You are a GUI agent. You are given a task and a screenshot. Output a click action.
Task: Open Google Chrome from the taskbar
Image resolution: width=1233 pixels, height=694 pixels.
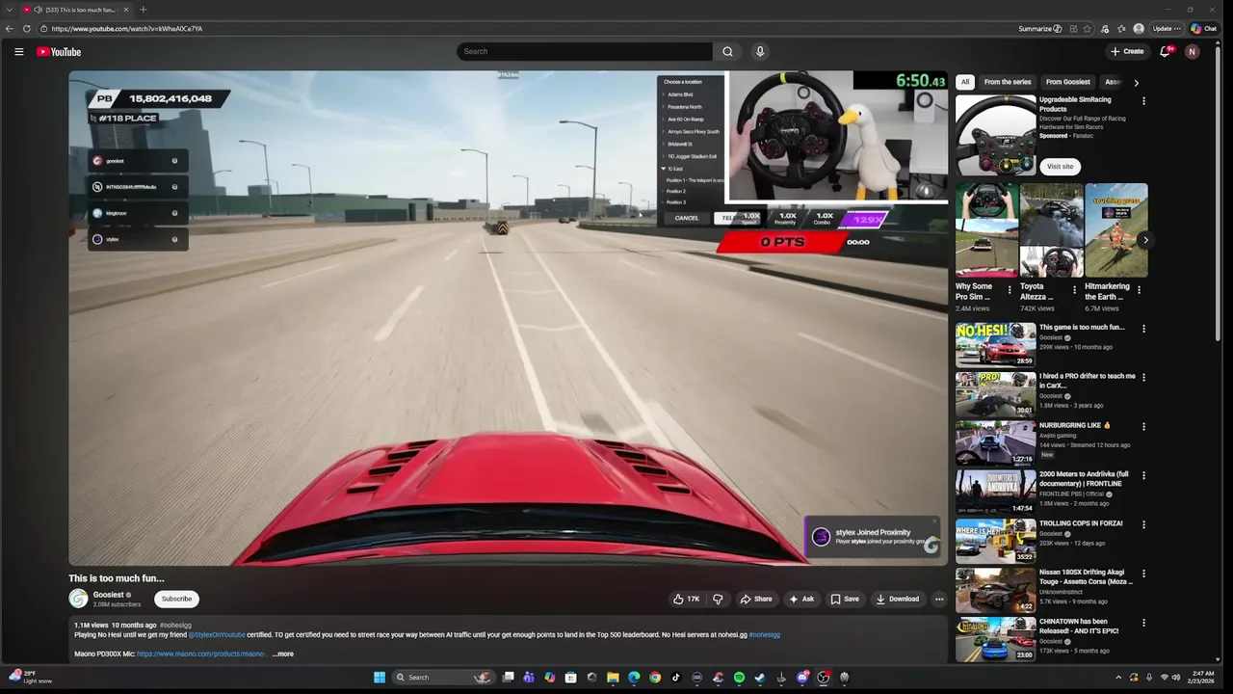(655, 678)
